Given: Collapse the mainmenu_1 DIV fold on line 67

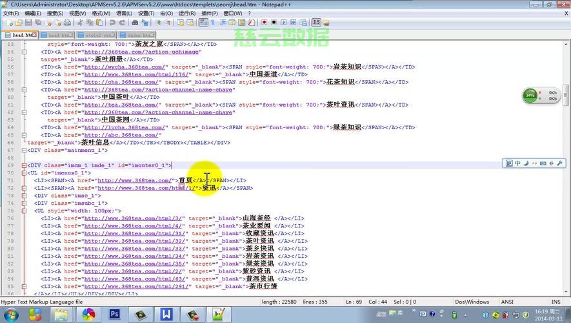Looking at the screenshot, I should 24,151.
